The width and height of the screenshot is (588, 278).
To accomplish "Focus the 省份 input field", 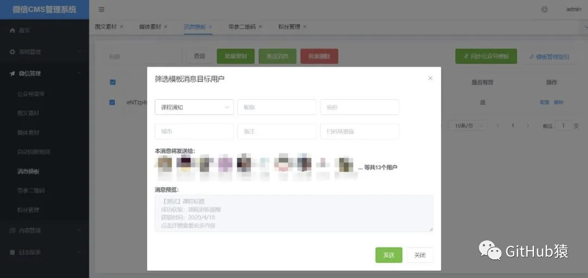I will (360, 107).
